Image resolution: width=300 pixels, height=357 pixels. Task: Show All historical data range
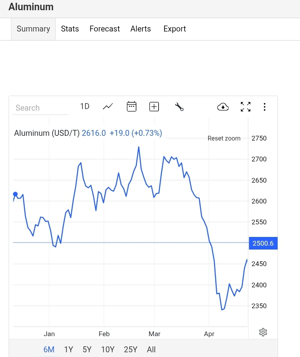(151, 349)
